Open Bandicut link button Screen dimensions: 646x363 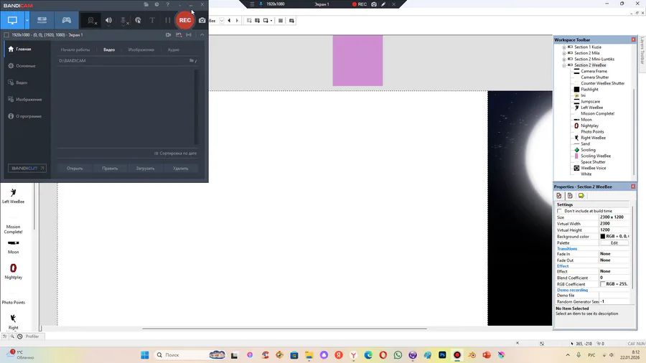click(27, 169)
